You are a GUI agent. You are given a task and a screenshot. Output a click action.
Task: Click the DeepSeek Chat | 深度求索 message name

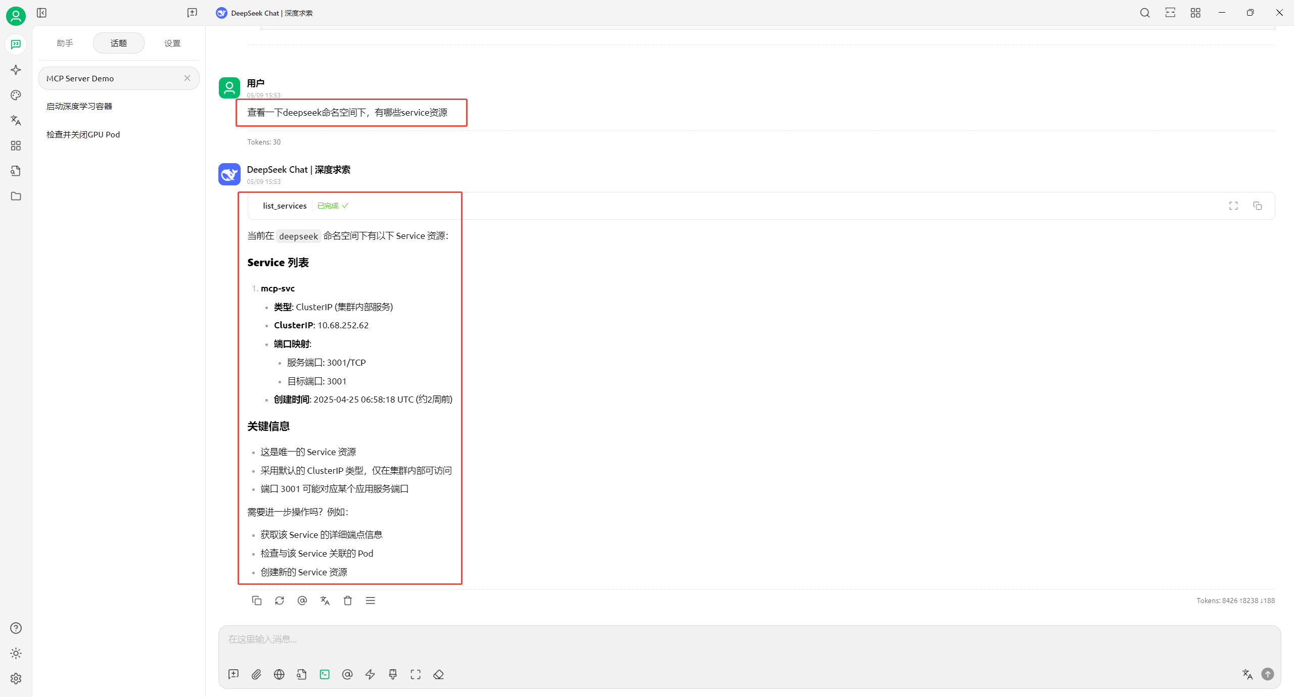coord(299,170)
